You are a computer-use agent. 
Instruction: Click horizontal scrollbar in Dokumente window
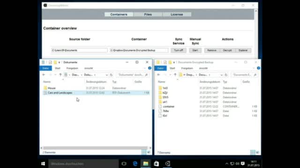point(95,148)
